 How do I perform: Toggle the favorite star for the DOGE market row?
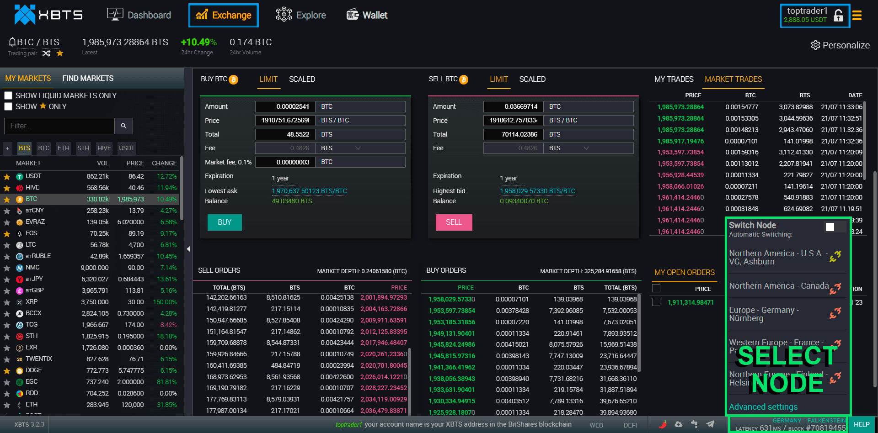(x=7, y=371)
